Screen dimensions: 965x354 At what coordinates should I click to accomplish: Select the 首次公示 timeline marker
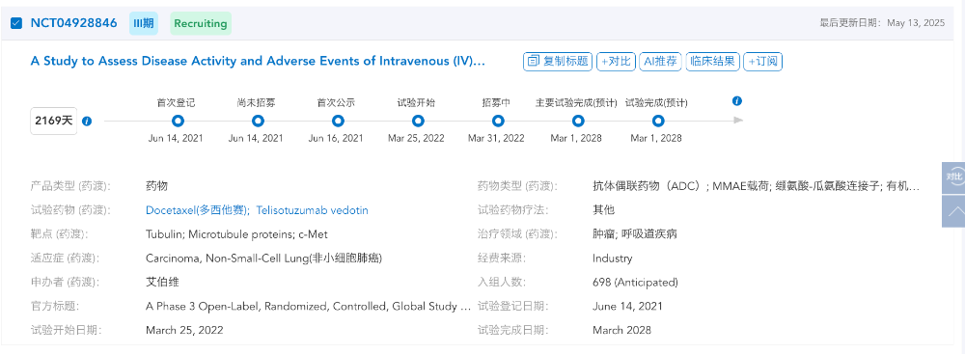pos(338,121)
